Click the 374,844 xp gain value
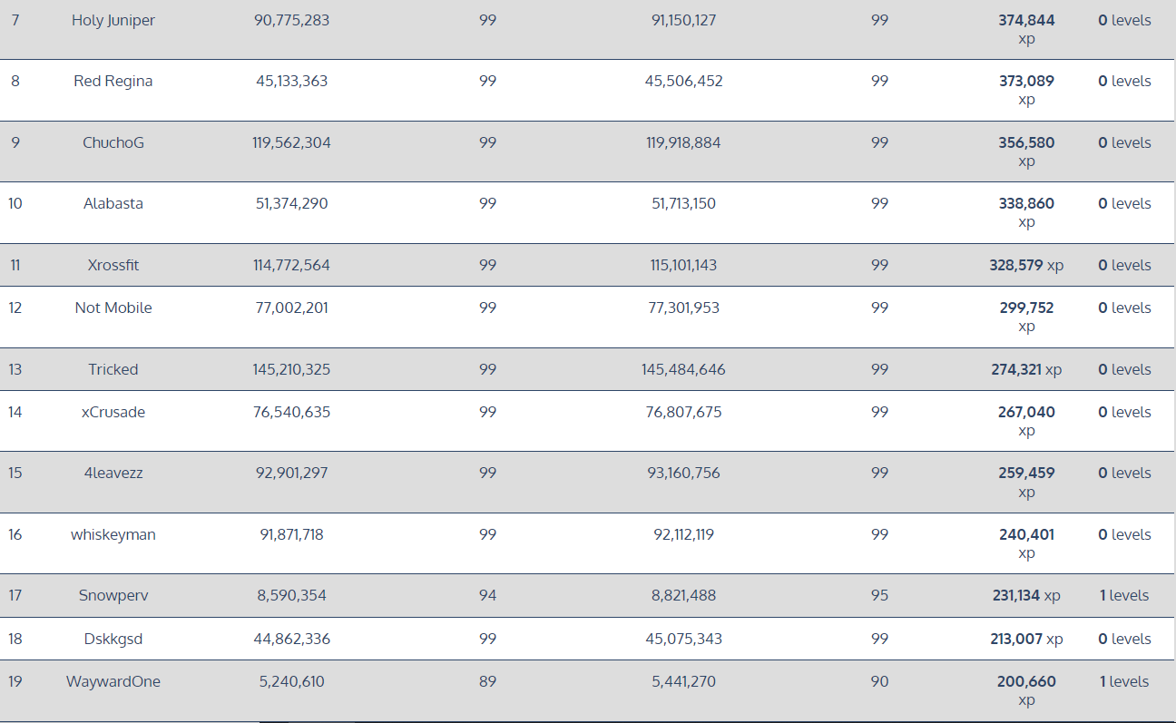Viewport: 1176px width, 723px height. 1026,20
